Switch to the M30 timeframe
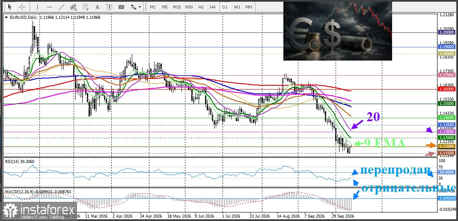Viewport: 458px width, 221px height. 189,7
